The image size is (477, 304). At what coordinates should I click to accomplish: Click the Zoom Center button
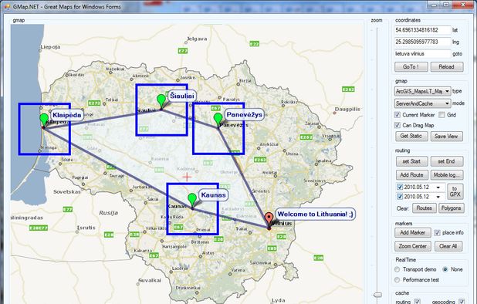pos(413,246)
